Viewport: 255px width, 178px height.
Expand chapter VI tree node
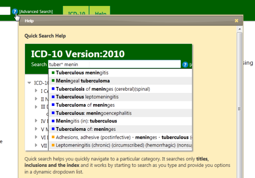pos(36,137)
